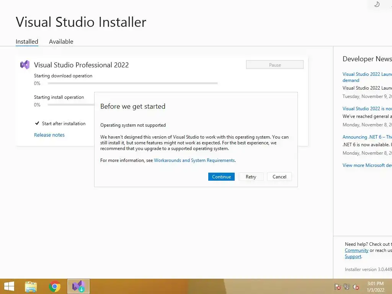Toggle Start after installation checkbox
Image resolution: width=392 pixels, height=294 pixels.
click(x=37, y=123)
